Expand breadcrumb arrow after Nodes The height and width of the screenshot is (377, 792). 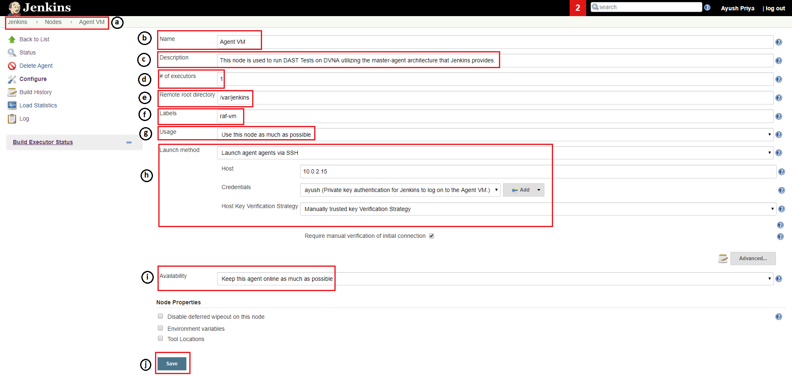(x=71, y=22)
